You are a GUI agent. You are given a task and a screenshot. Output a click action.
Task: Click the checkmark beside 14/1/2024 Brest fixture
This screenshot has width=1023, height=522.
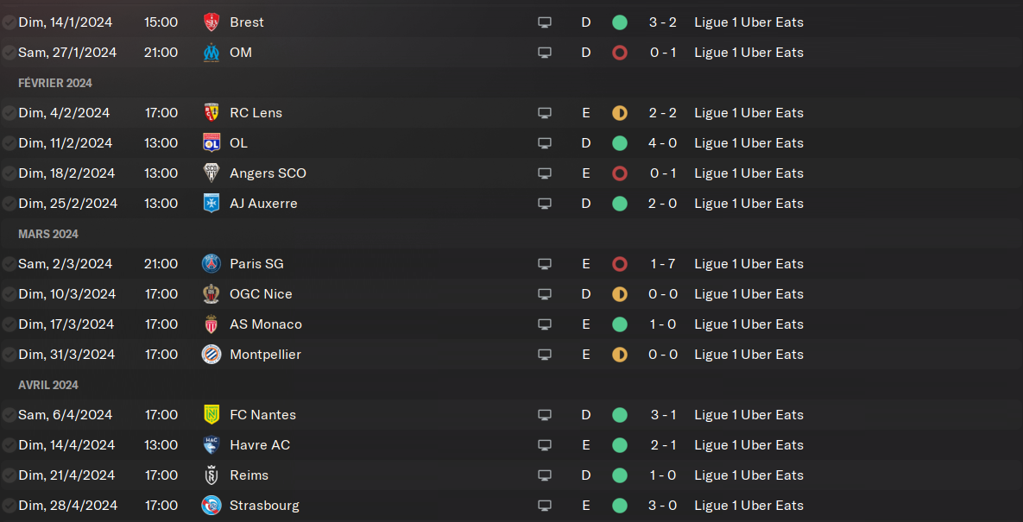(x=9, y=22)
